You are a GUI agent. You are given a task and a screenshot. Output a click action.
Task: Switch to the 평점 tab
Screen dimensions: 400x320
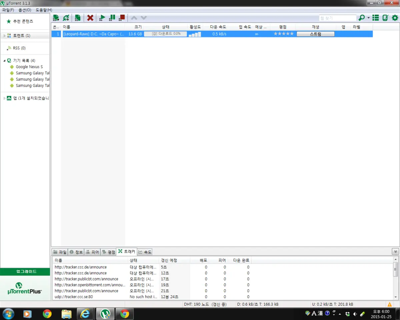tap(108, 252)
